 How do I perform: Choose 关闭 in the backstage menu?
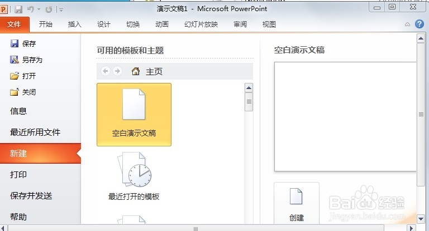[x=23, y=92]
